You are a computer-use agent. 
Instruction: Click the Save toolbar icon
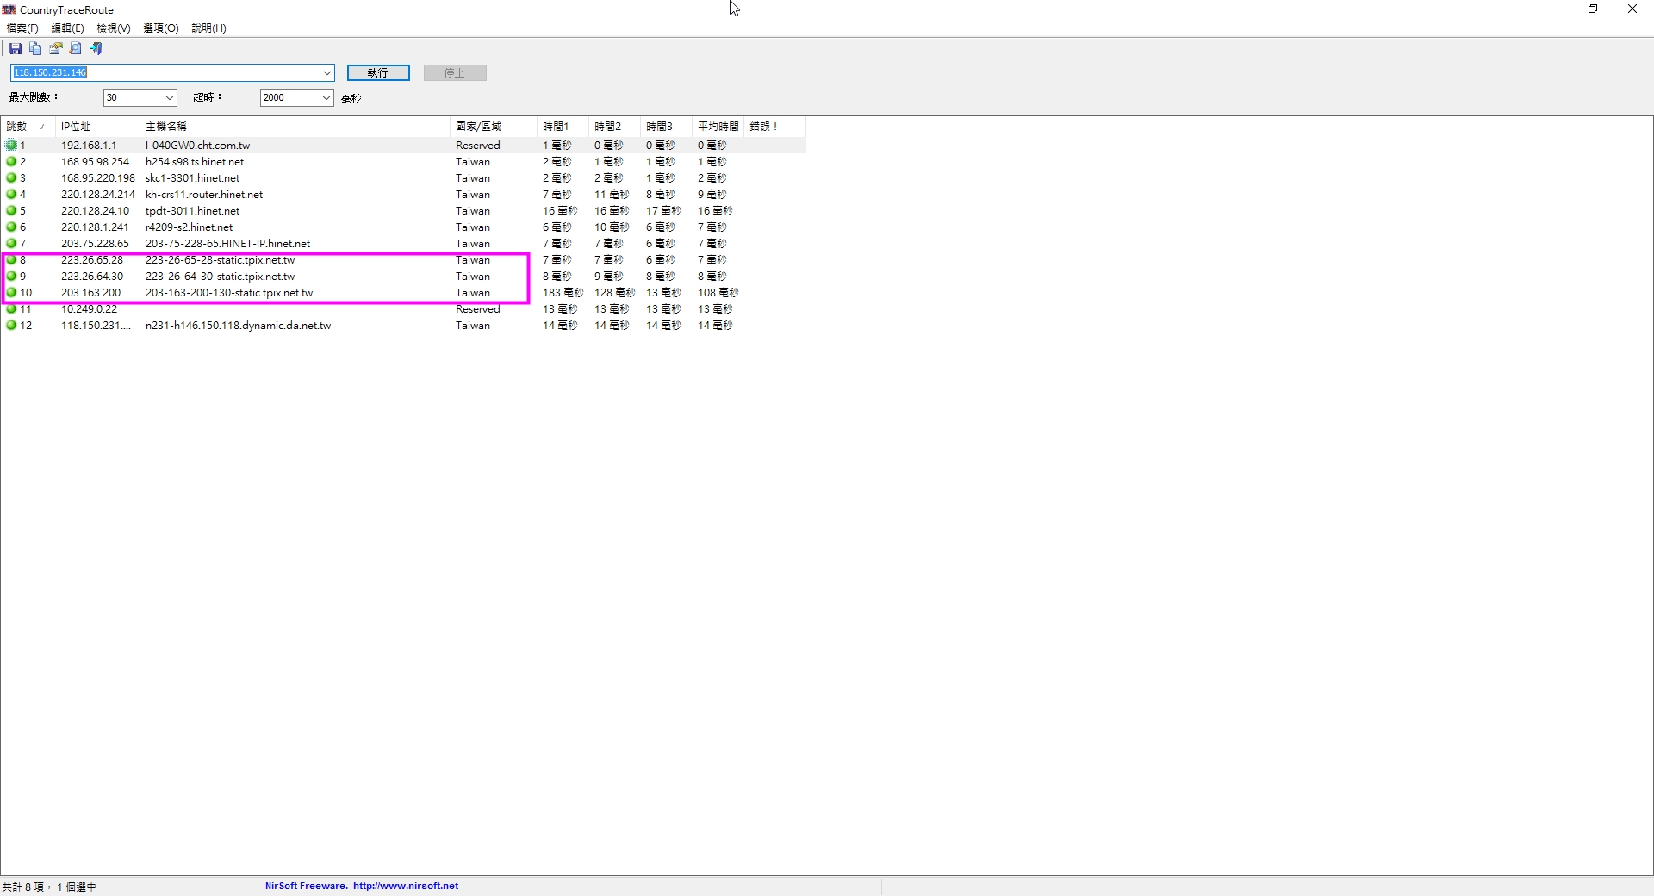(16, 49)
